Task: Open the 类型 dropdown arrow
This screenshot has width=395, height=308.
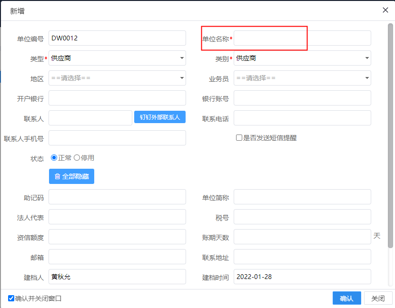Action: pyautogui.click(x=181, y=58)
